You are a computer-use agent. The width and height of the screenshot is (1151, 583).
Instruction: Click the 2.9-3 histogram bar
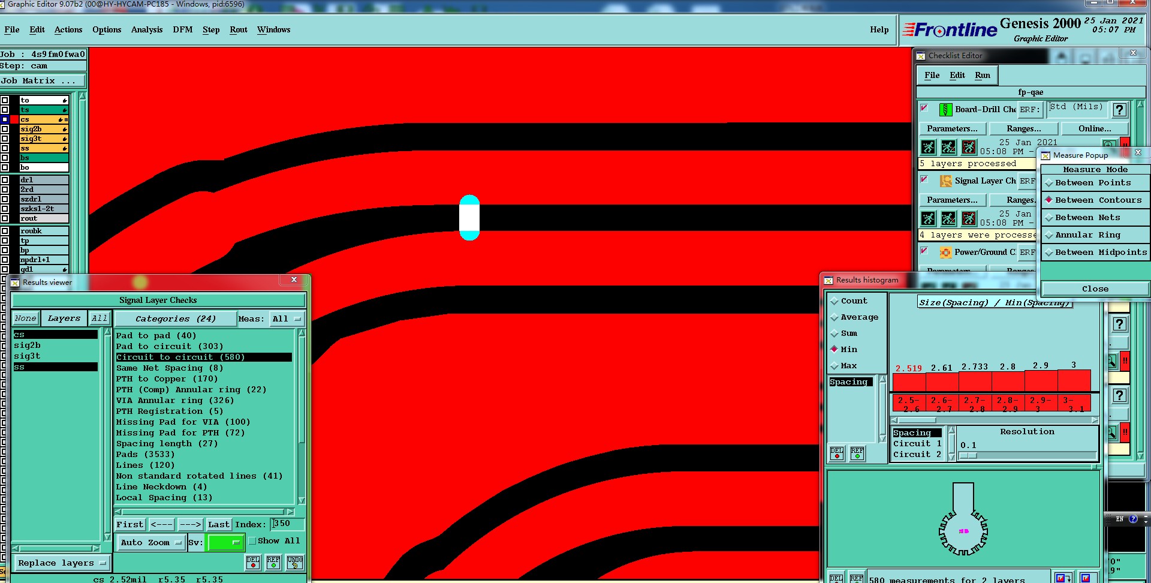[x=1041, y=382]
